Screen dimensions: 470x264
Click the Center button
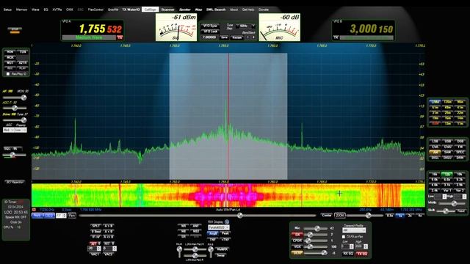pos(326,216)
